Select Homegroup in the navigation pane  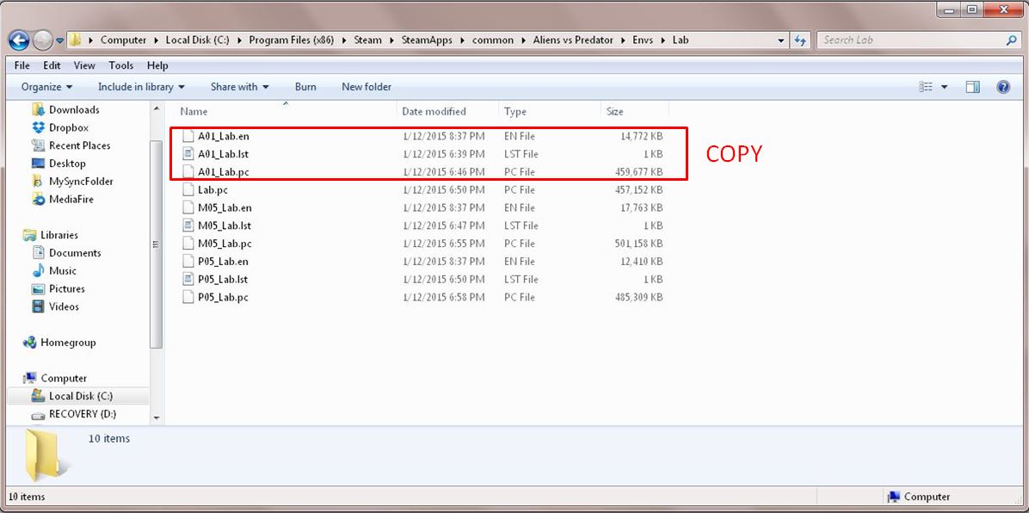[x=68, y=343]
